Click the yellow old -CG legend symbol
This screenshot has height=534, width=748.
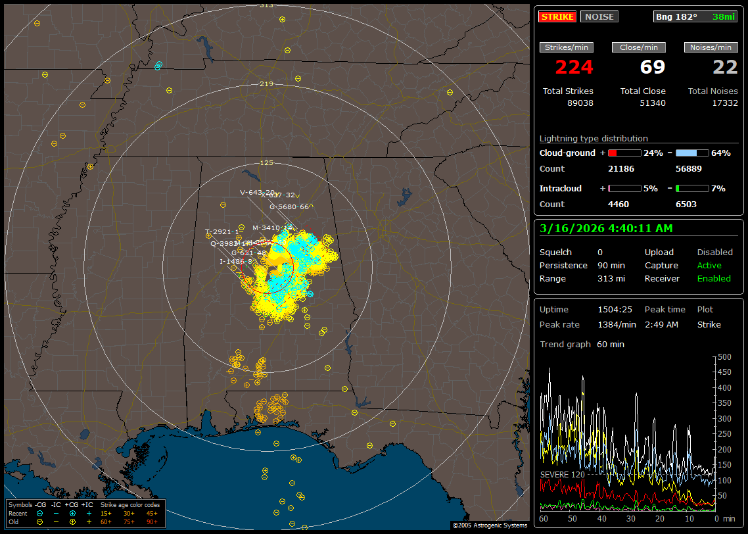[x=40, y=522]
